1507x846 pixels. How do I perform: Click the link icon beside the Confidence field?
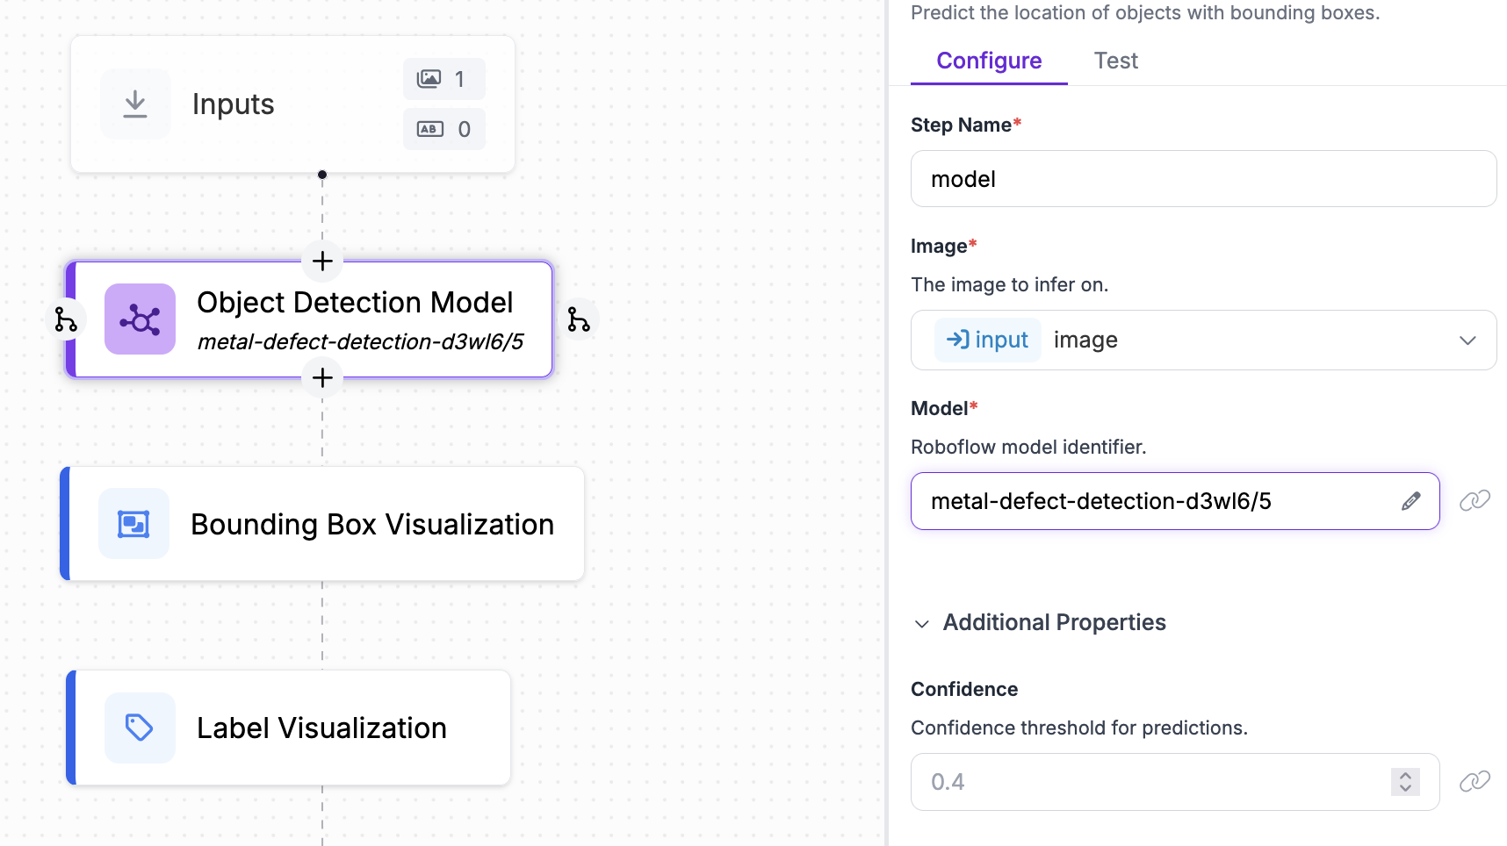(1475, 780)
